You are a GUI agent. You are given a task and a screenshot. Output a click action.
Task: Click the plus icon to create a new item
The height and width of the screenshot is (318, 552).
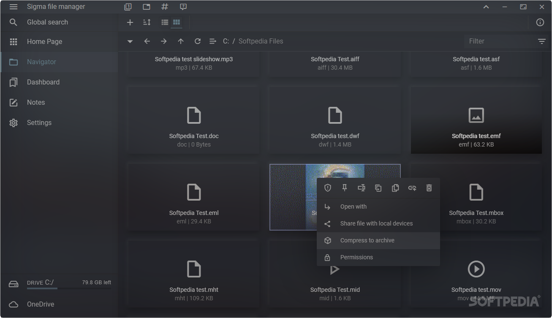point(130,22)
